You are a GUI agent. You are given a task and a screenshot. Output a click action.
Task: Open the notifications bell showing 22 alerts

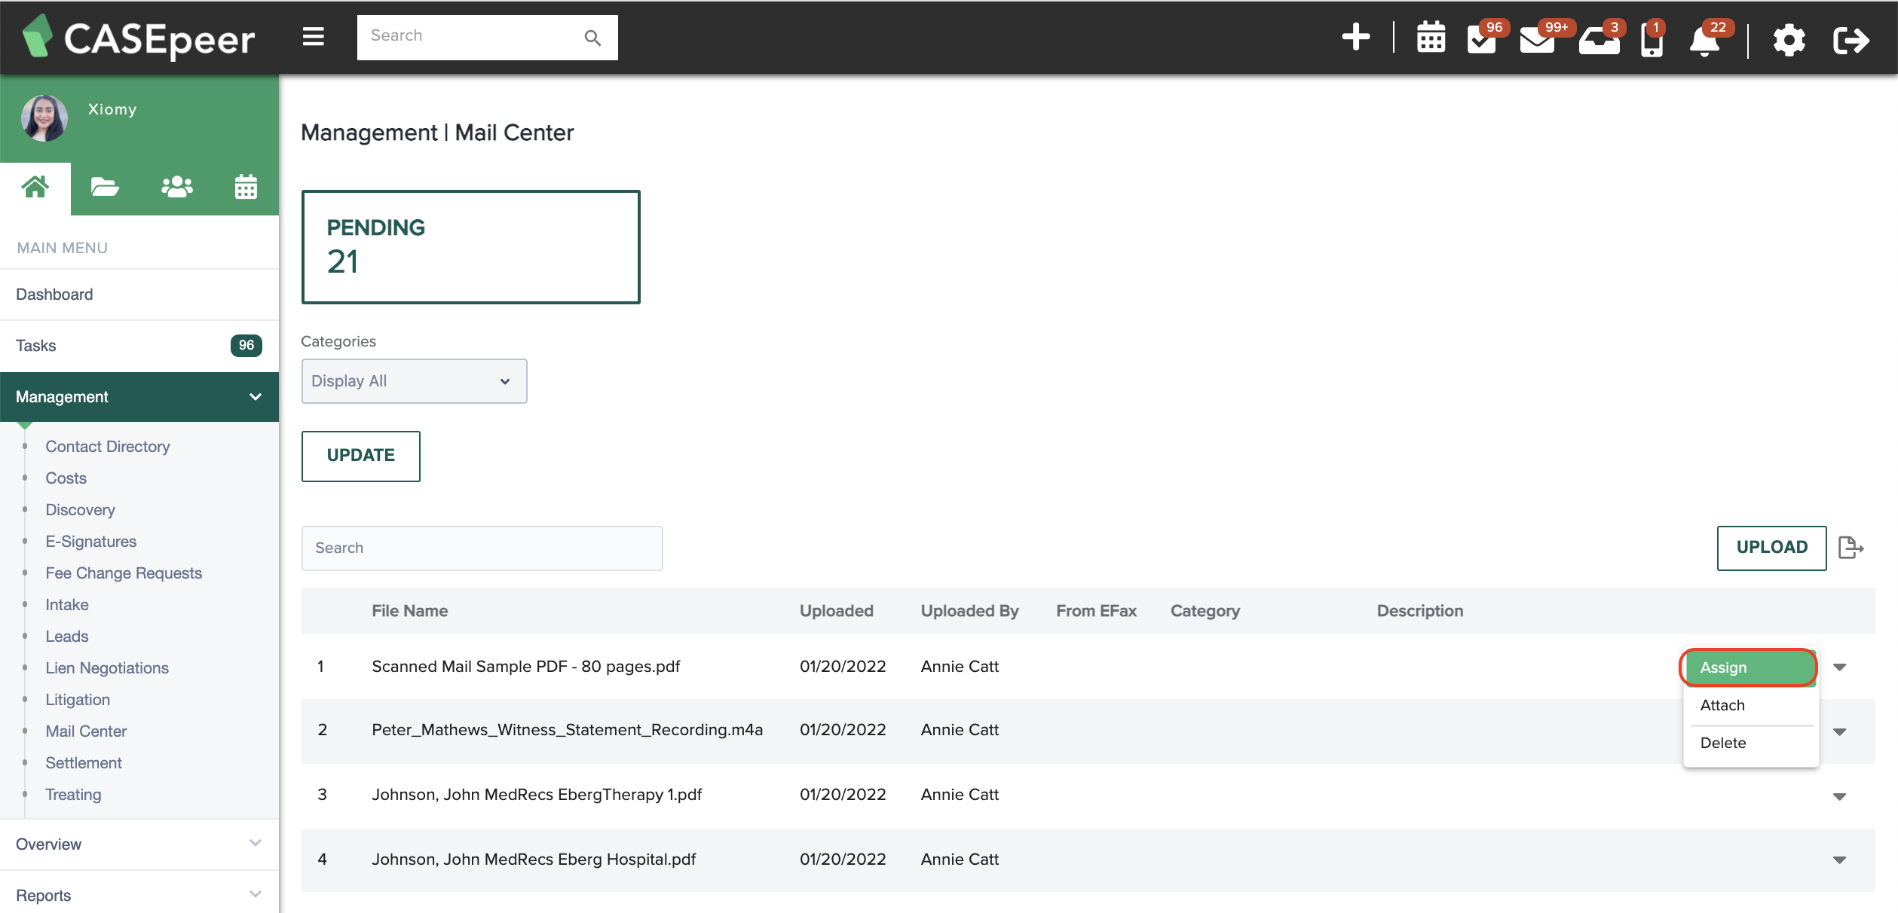[1705, 41]
